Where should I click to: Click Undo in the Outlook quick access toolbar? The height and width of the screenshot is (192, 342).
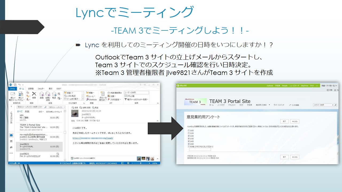[19, 85]
